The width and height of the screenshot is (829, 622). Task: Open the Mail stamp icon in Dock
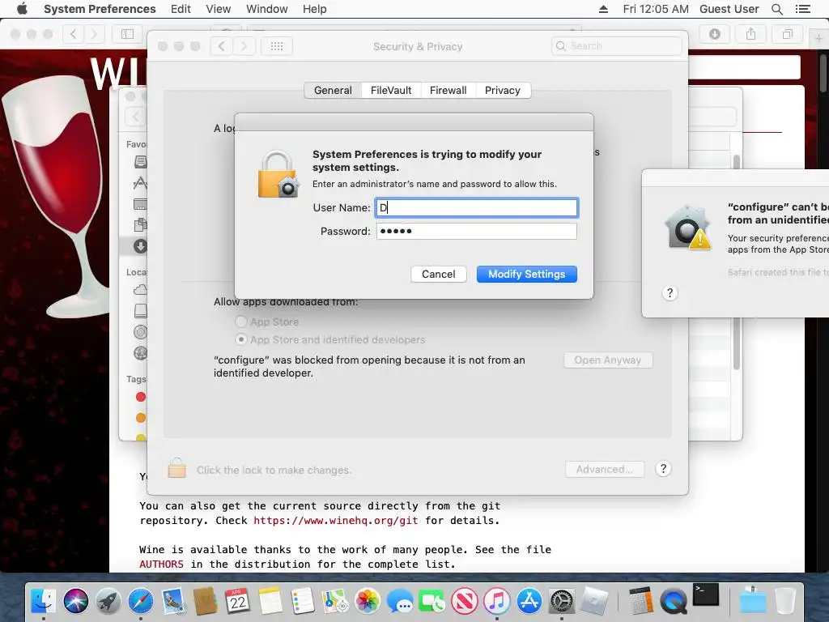click(x=173, y=602)
